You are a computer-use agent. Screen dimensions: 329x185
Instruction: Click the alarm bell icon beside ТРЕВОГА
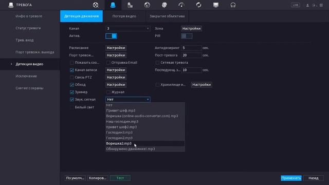[11, 5]
